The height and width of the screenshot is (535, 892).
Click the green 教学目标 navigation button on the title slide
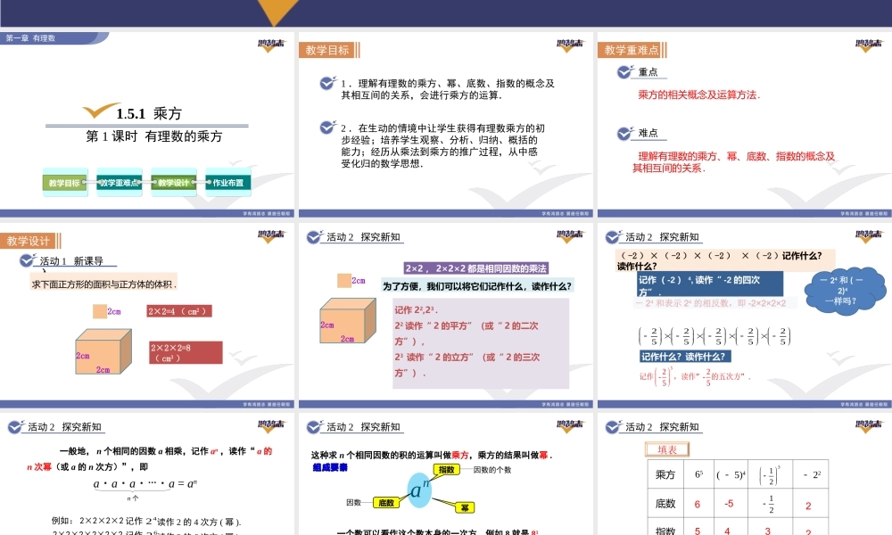click(62, 183)
